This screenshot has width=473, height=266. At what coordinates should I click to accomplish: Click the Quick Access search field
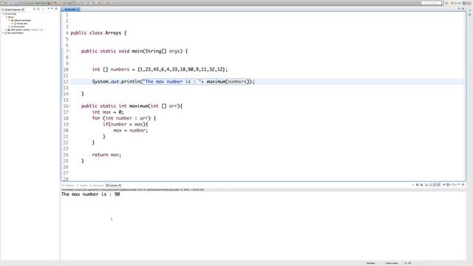click(x=432, y=3)
